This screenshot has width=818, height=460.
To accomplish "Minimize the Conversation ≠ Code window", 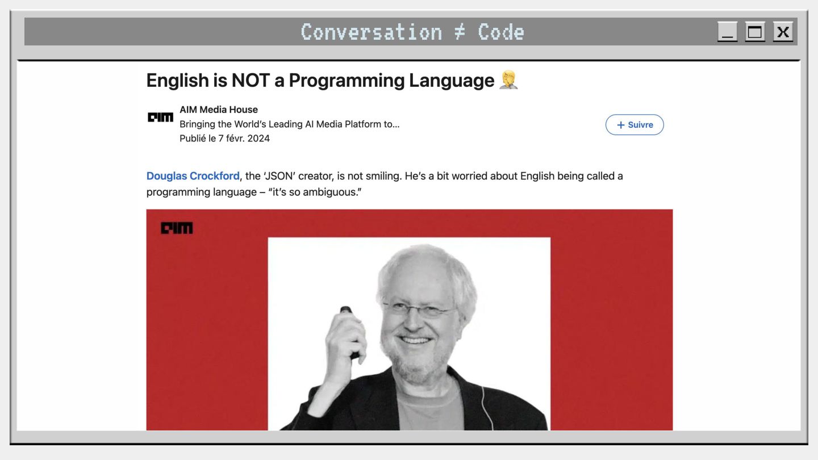I will coord(728,32).
